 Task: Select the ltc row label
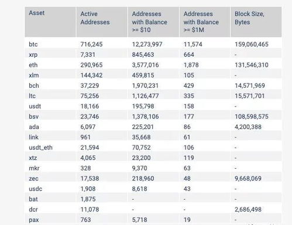[32, 96]
